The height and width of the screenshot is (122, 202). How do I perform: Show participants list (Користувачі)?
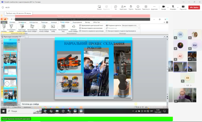pos(123,8)
